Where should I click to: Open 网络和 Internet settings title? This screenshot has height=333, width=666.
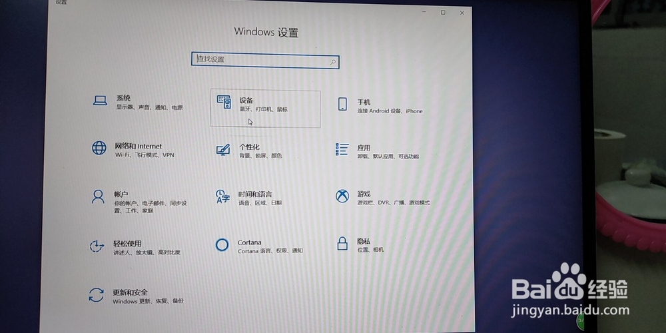click(138, 146)
